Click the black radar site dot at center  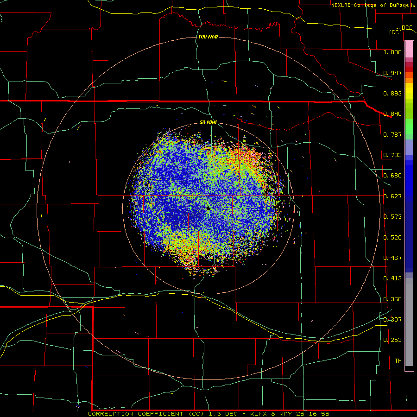(x=208, y=208)
